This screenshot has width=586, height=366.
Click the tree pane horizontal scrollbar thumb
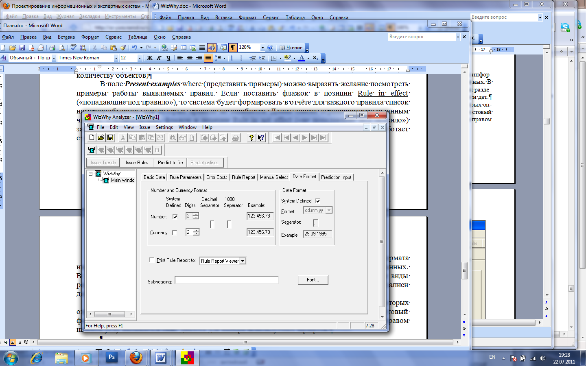[109, 314]
